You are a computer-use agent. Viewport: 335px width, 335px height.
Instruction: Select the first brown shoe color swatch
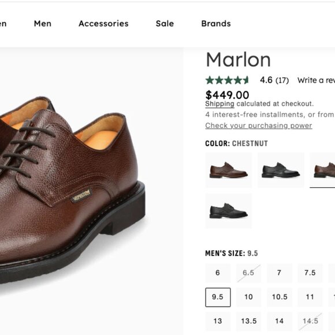(x=229, y=170)
